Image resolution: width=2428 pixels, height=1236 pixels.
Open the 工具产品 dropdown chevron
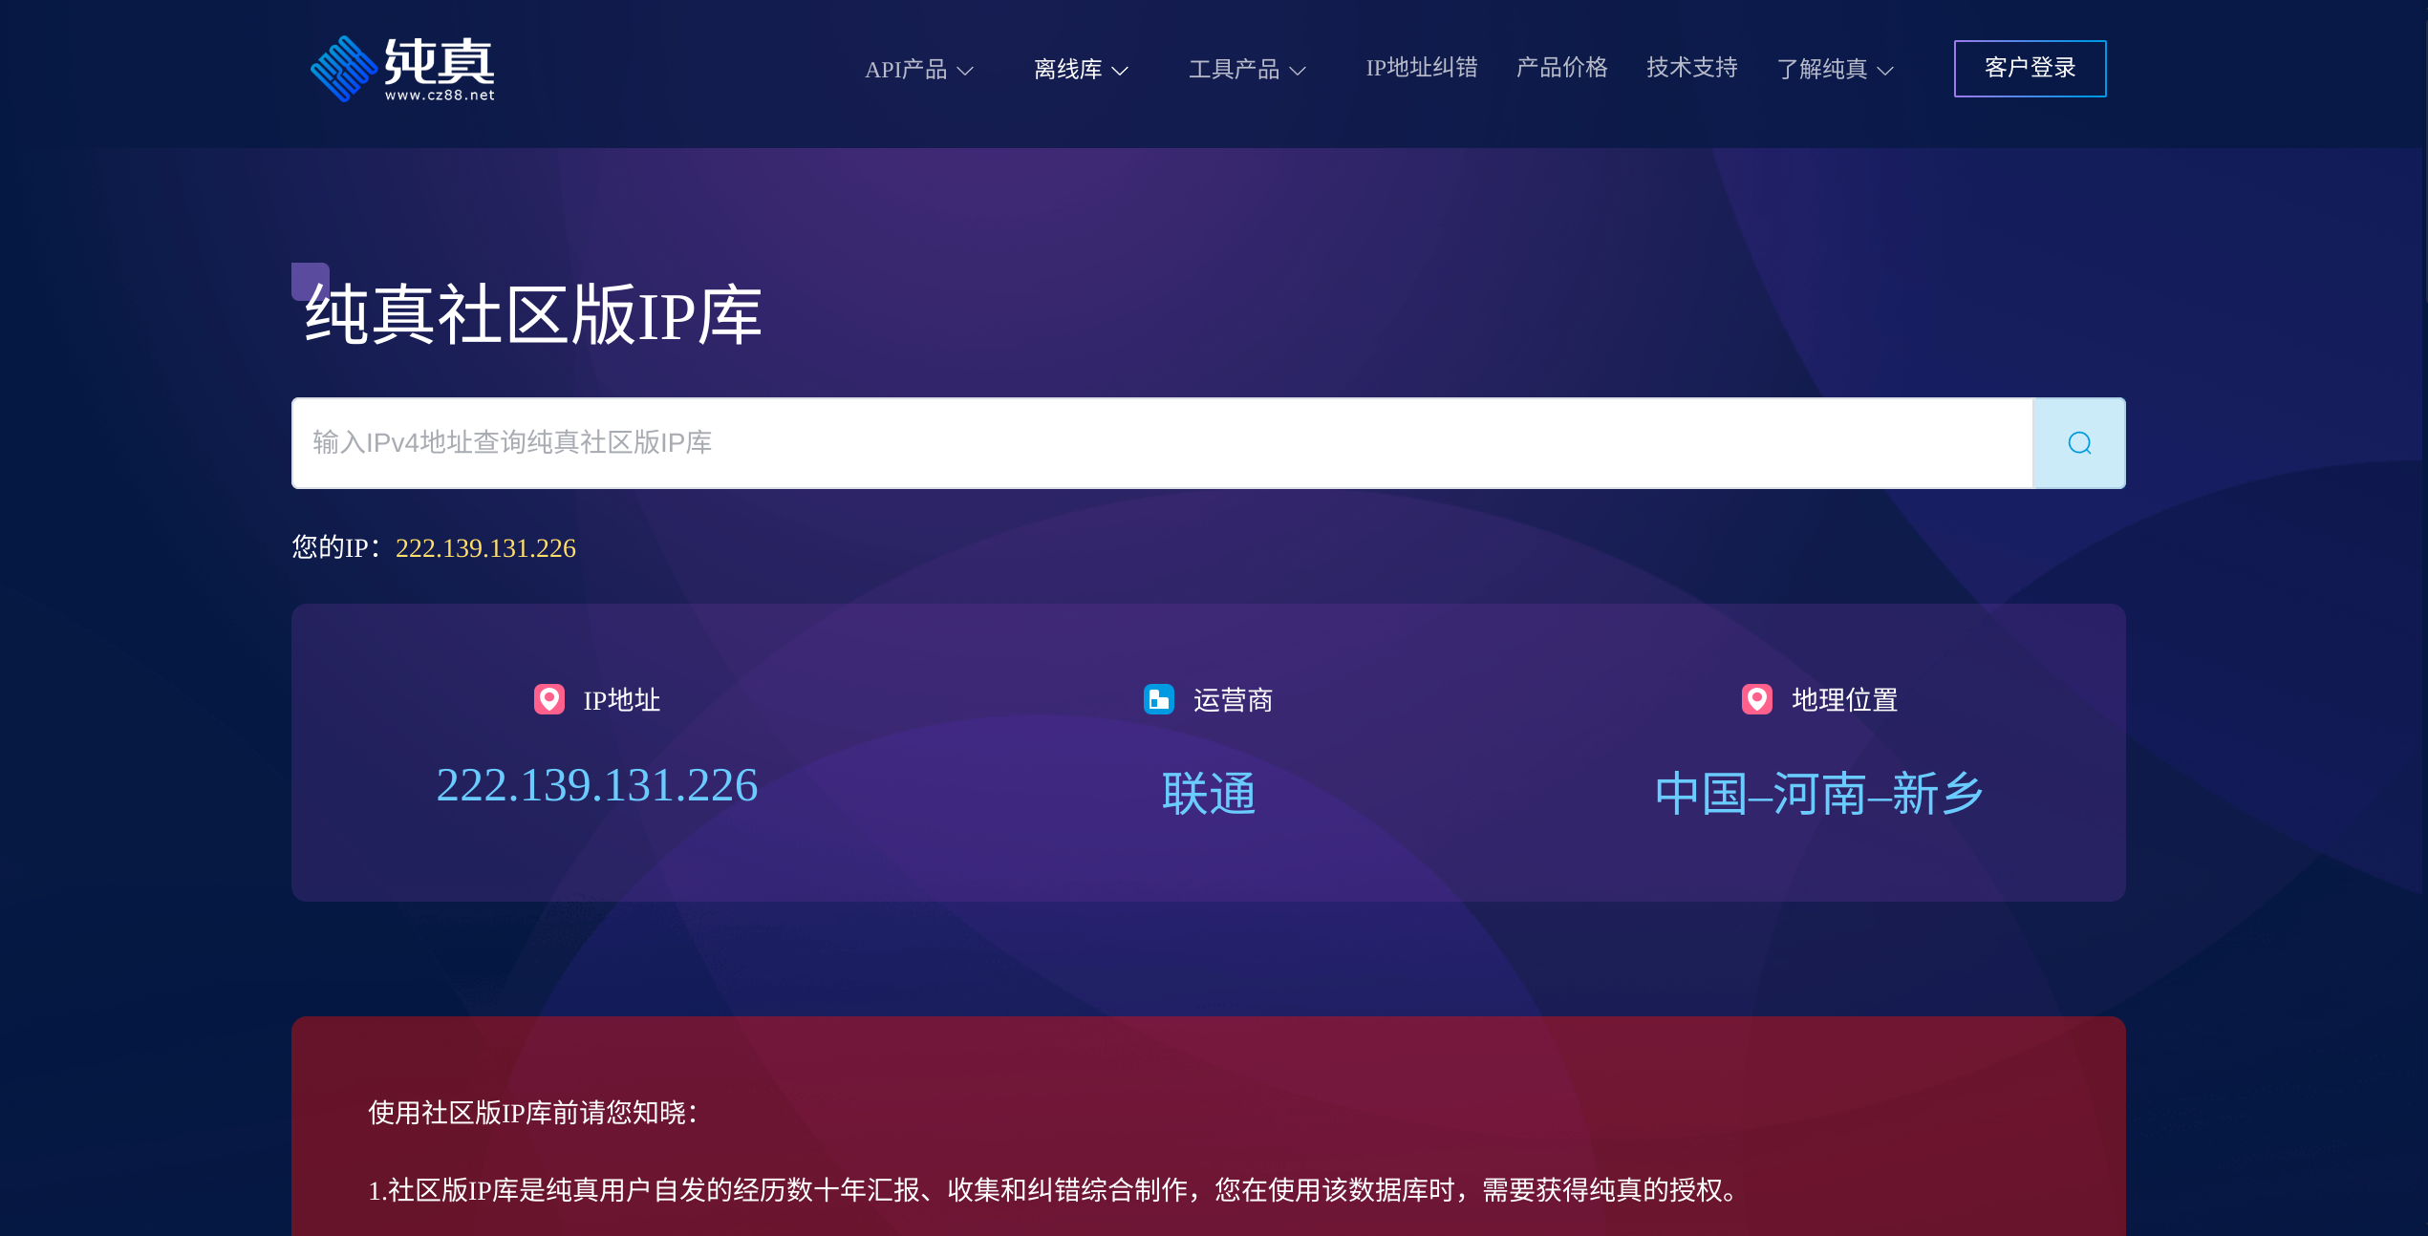click(x=1297, y=71)
